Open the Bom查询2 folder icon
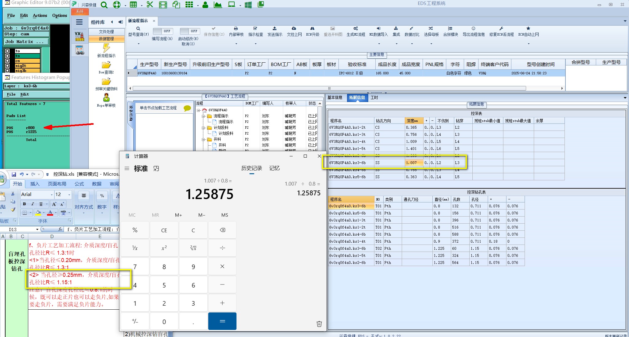The image size is (629, 337). (106, 65)
